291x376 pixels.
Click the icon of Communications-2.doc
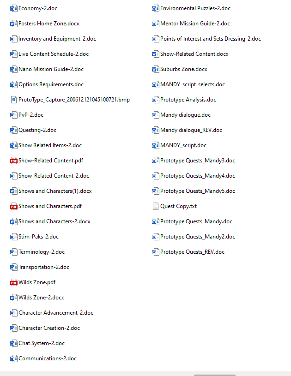pos(14,358)
